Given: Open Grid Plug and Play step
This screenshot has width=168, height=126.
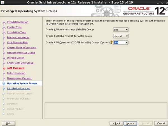Looking at the screenshot, I should coord(17,42).
